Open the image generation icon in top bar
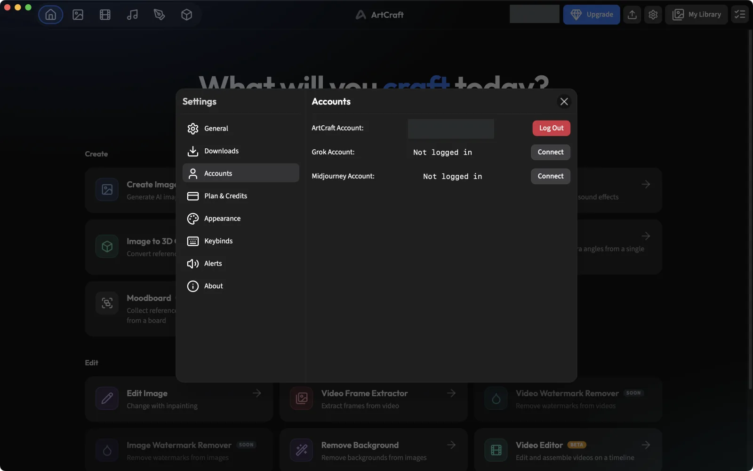Screen dimensions: 753x471 click(78, 15)
